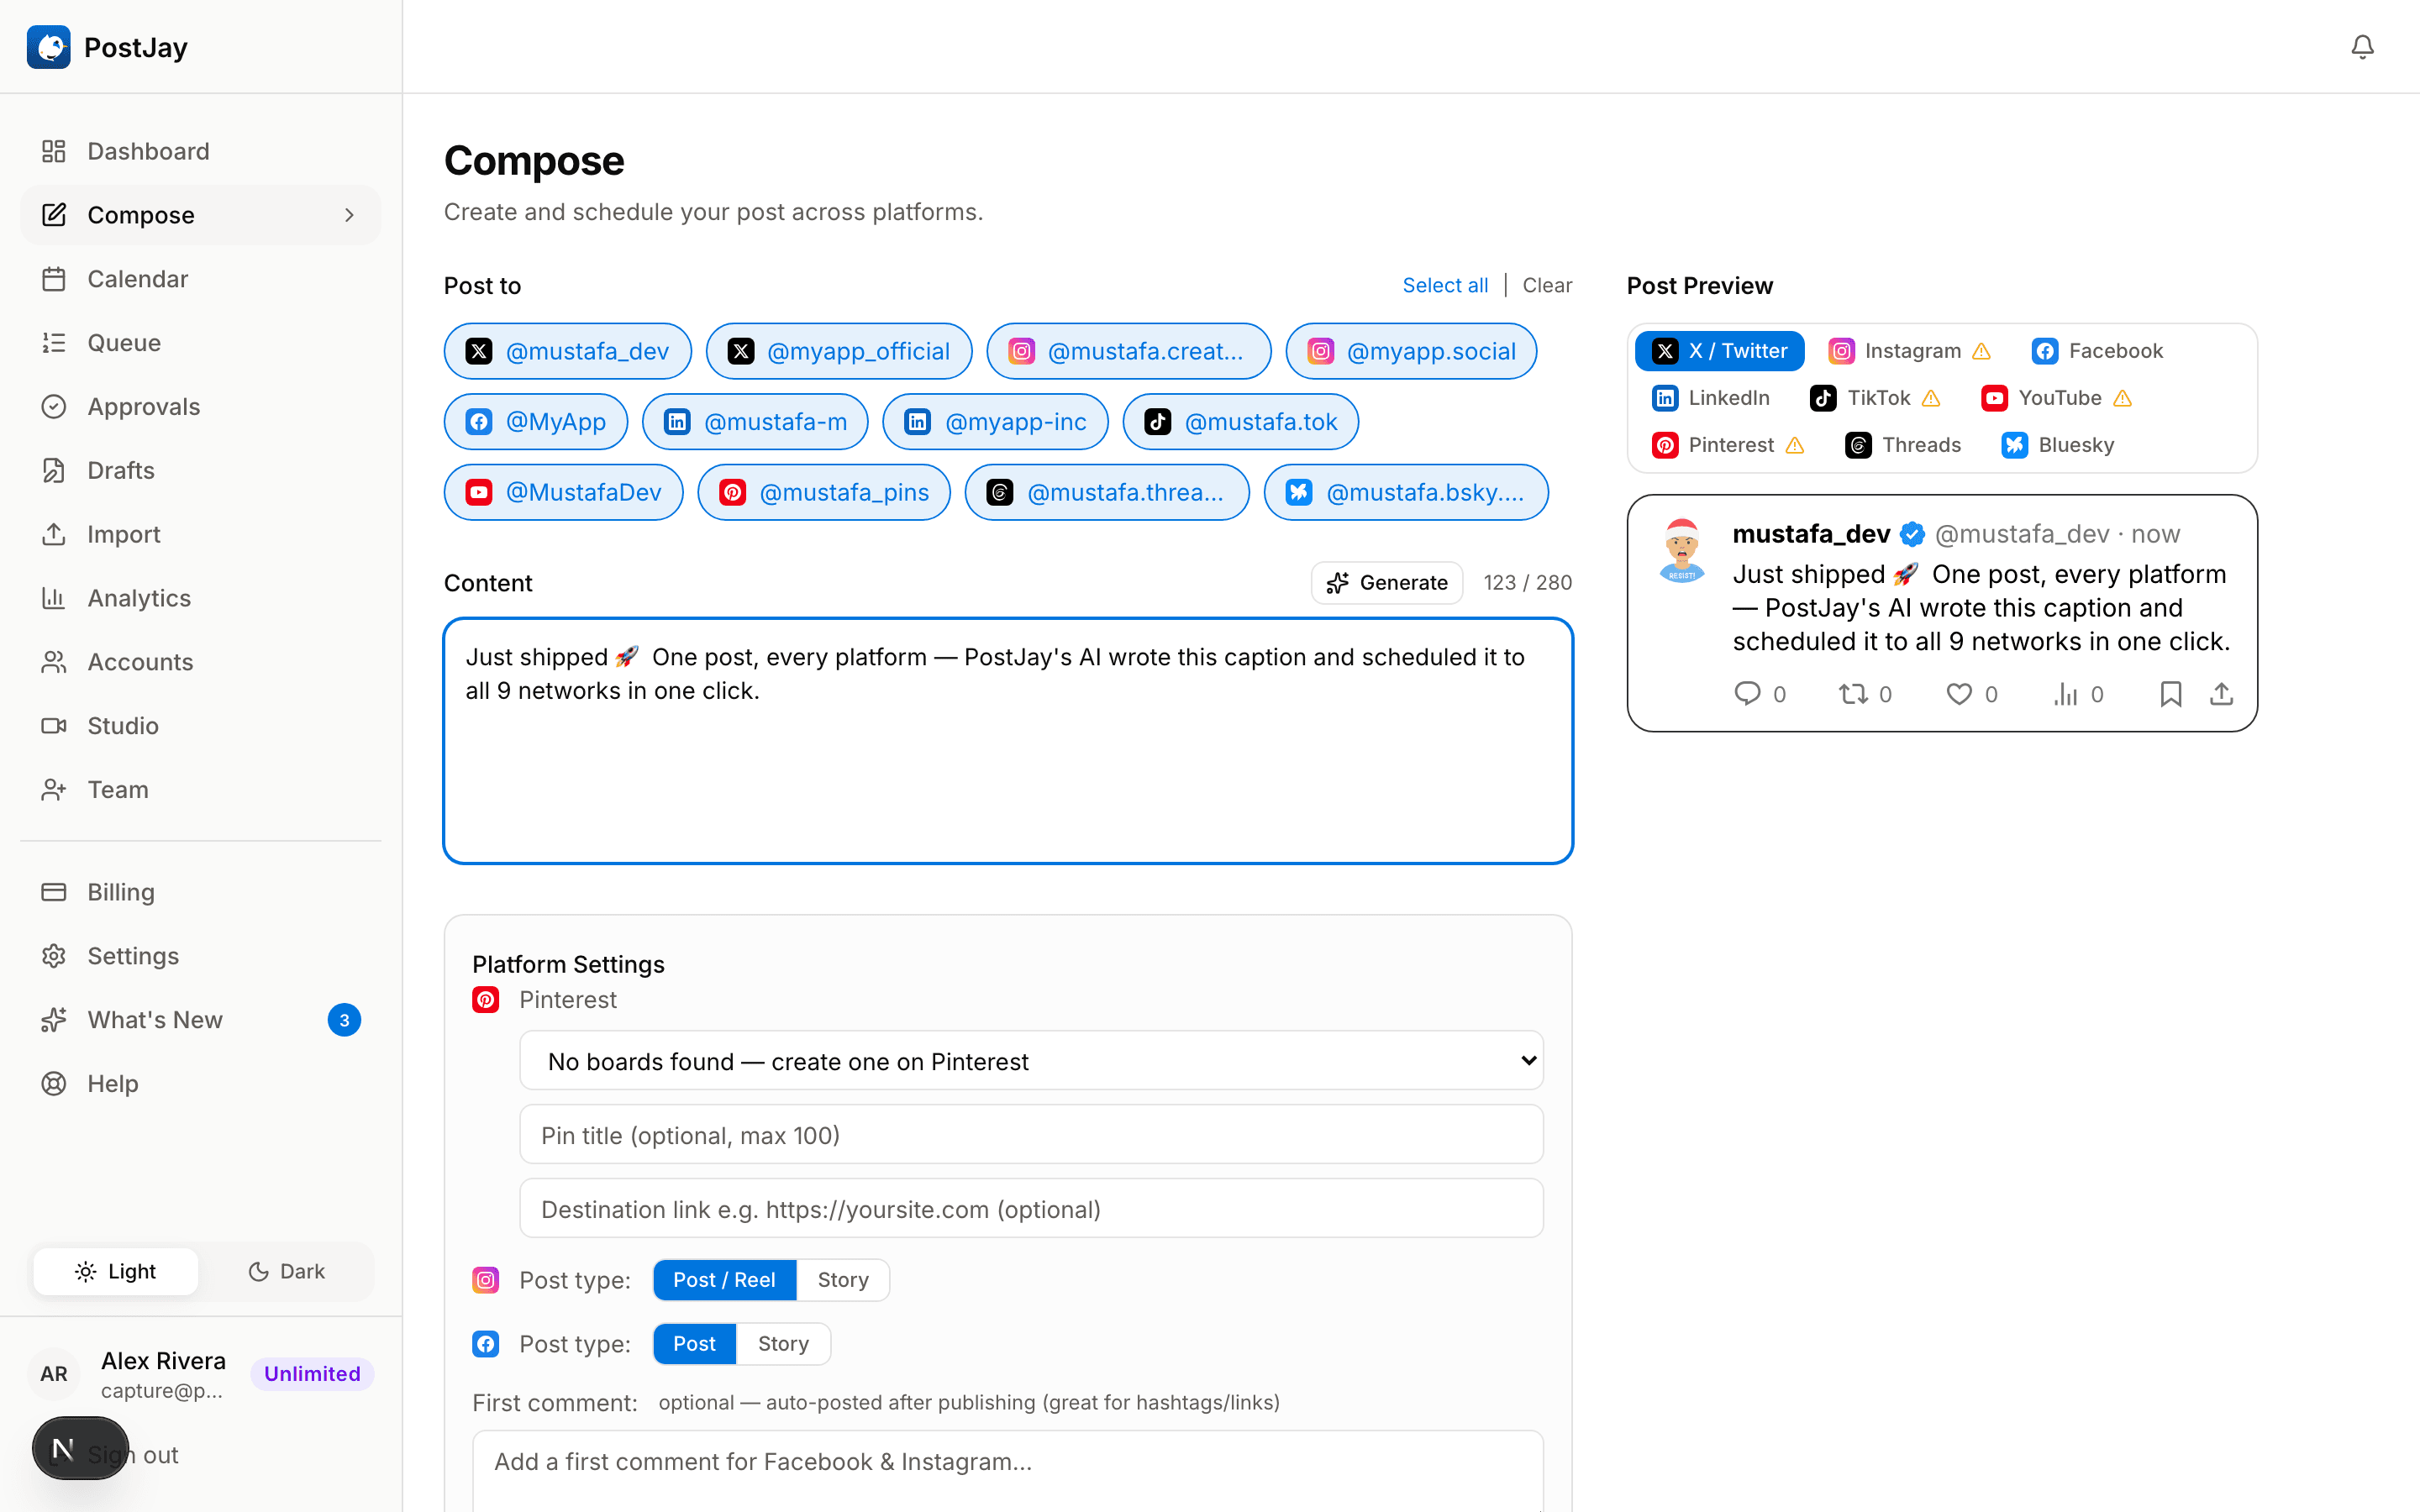Toggle the @myapp.social Instagram account
The width and height of the screenshot is (2420, 1512).
coord(1411,351)
